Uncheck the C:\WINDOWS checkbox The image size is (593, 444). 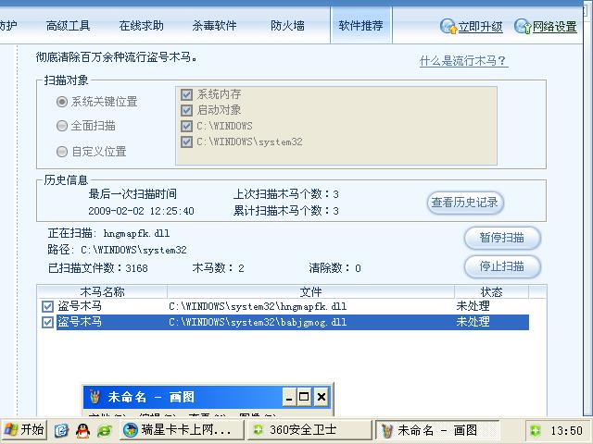point(186,126)
